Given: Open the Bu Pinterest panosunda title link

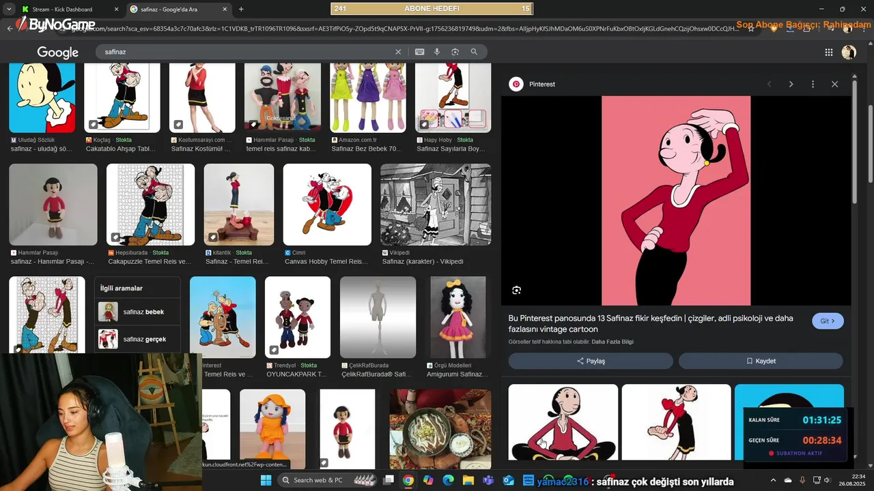Looking at the screenshot, I should [x=651, y=323].
